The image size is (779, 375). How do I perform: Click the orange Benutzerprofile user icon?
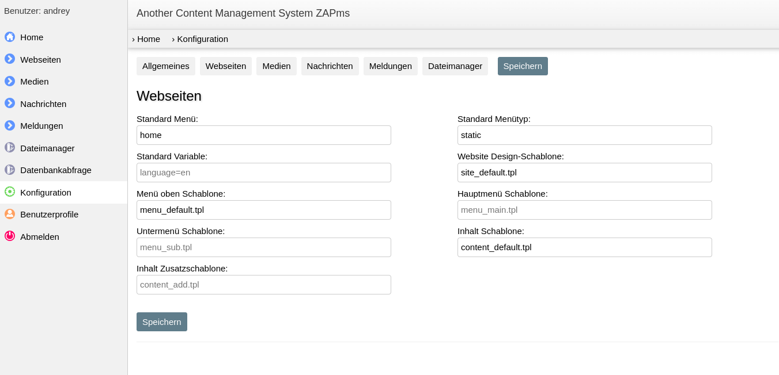[x=10, y=214]
